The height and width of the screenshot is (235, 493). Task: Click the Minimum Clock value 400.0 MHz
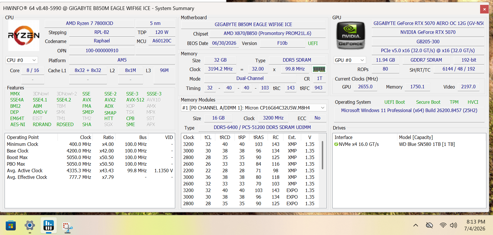[80, 144]
